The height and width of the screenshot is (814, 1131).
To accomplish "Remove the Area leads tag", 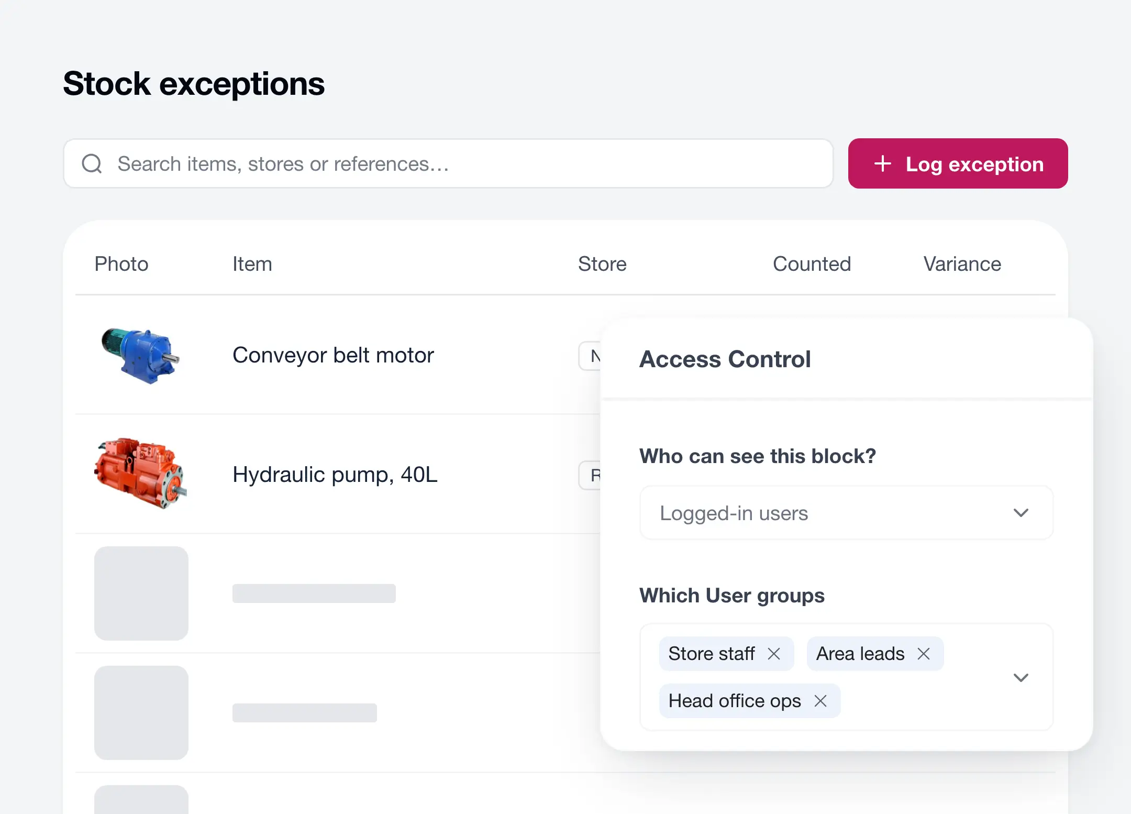I will tap(924, 654).
